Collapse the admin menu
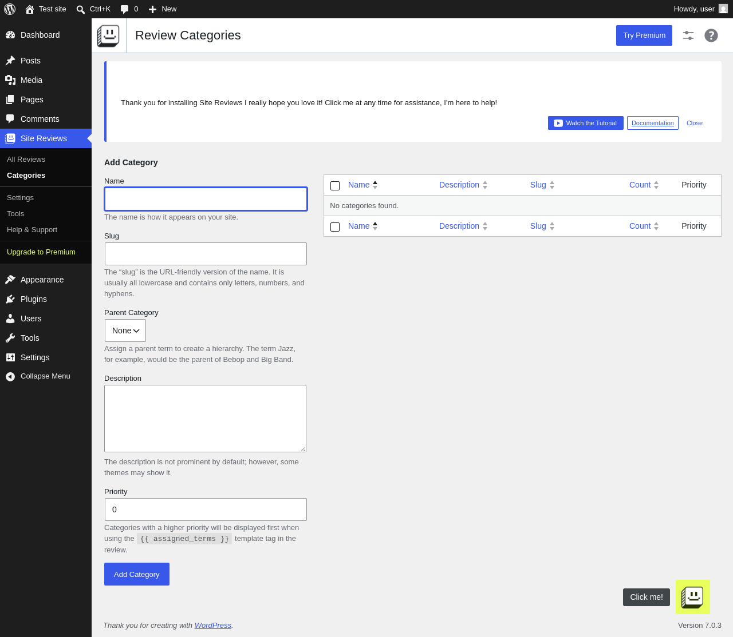 pyautogui.click(x=46, y=376)
